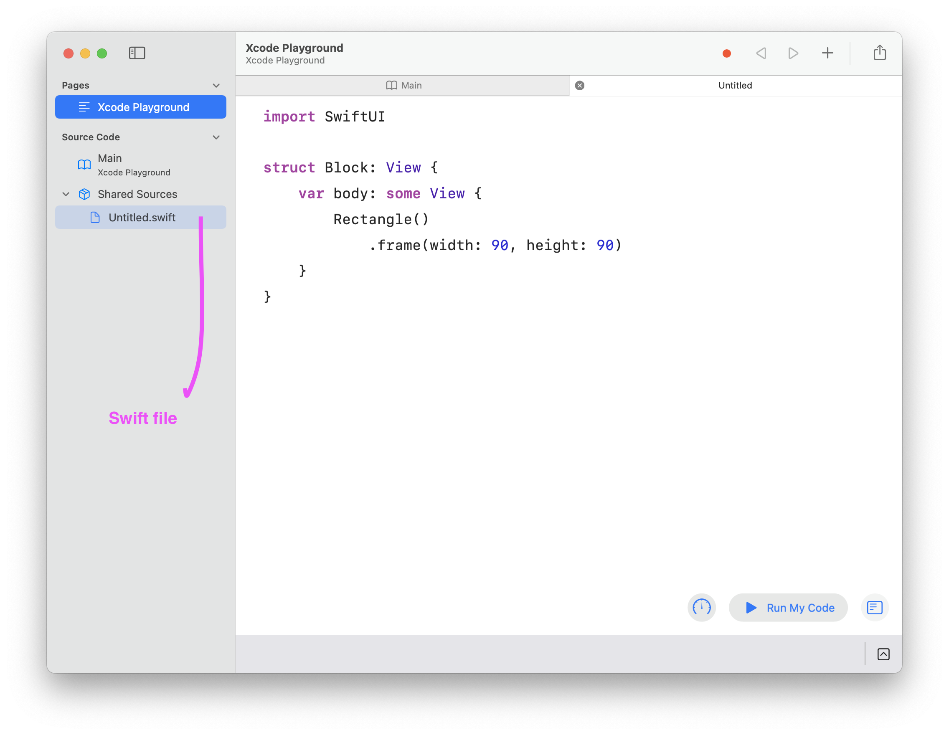This screenshot has width=949, height=735.
Task: Collapse the Source Code section chevron
Action: click(x=216, y=137)
